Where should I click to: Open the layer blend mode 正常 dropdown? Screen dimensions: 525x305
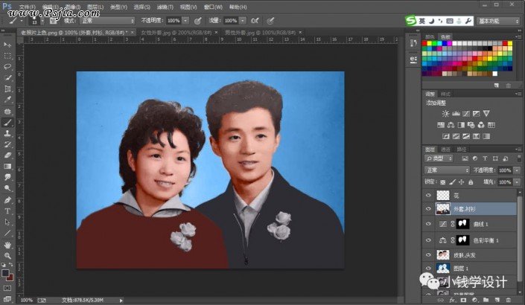pos(447,170)
